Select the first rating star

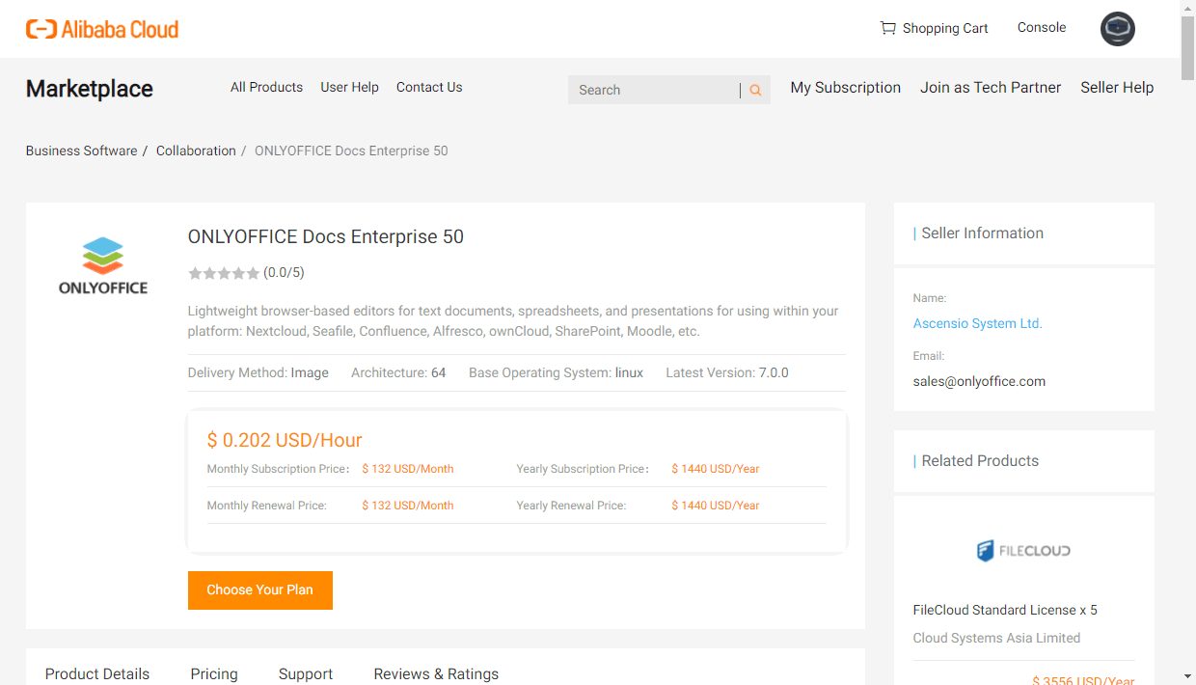(x=195, y=272)
